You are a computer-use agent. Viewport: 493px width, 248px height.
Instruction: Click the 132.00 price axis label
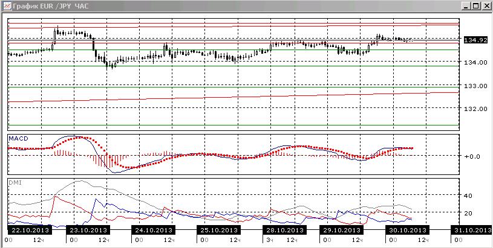pyautogui.click(x=475, y=109)
